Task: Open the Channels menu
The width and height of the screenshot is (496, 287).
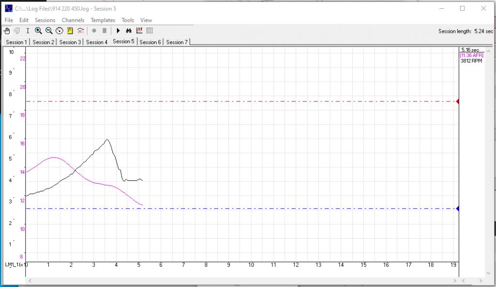Action: [x=73, y=20]
